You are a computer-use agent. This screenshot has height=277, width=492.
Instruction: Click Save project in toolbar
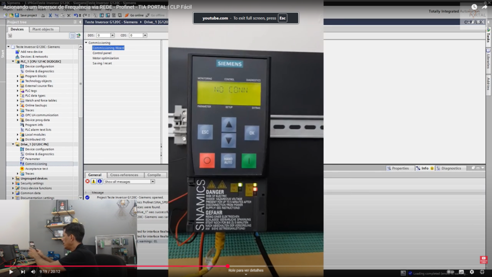click(26, 15)
